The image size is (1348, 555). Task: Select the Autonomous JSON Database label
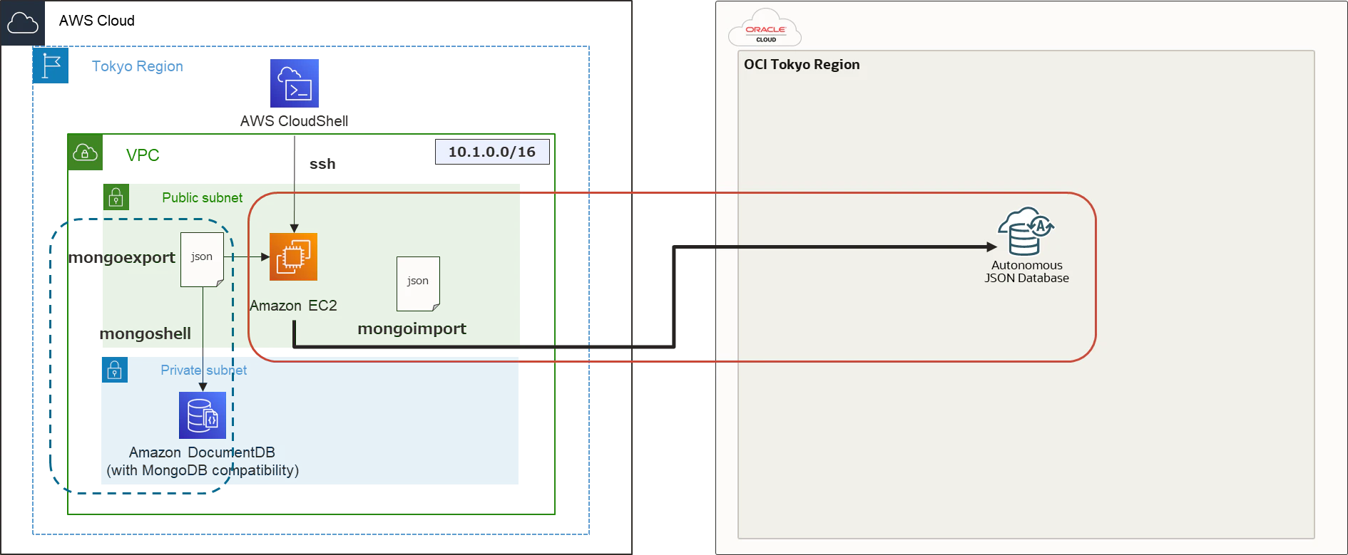click(1026, 271)
